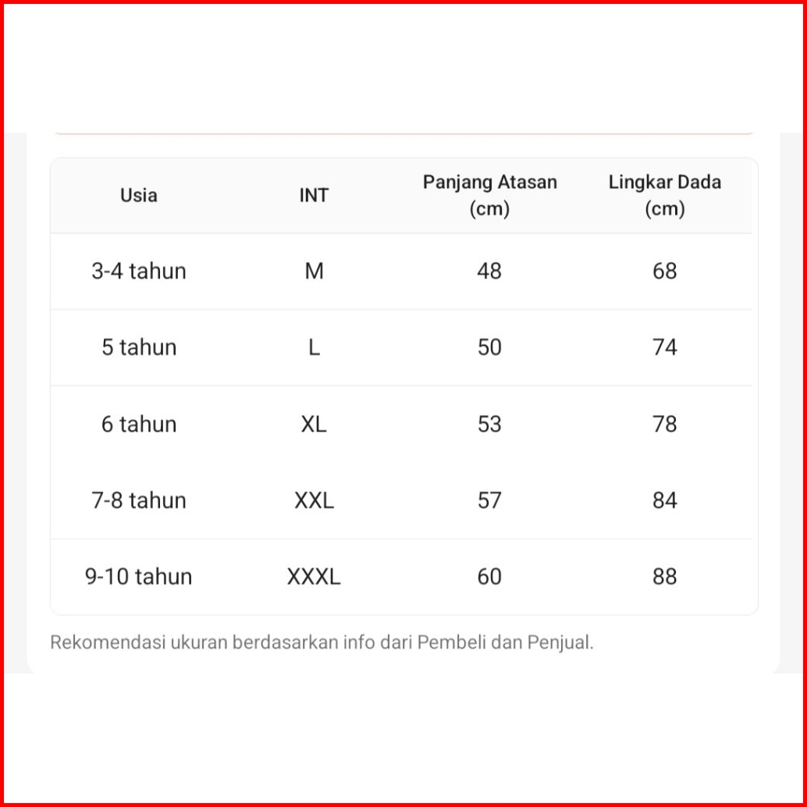Click the XL size cell
The height and width of the screenshot is (807, 807).
314,424
